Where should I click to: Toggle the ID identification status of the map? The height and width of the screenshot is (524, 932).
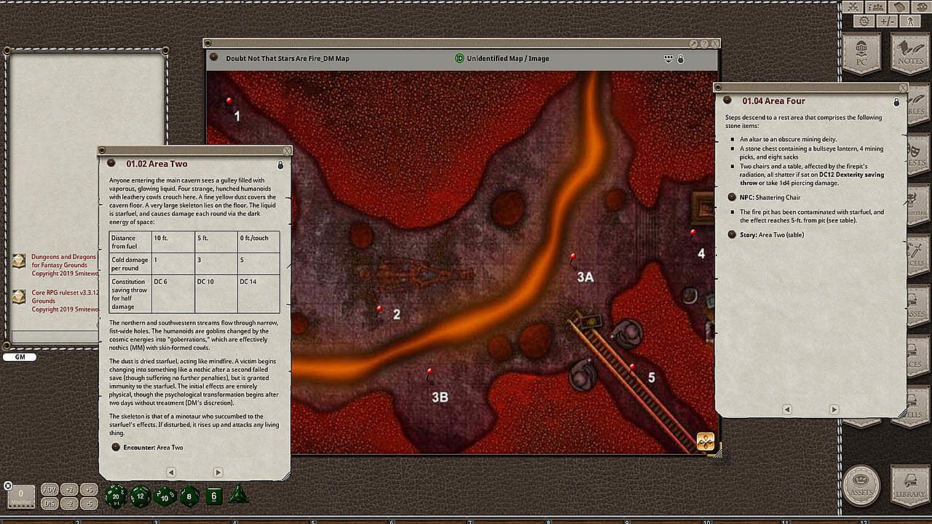pos(459,58)
